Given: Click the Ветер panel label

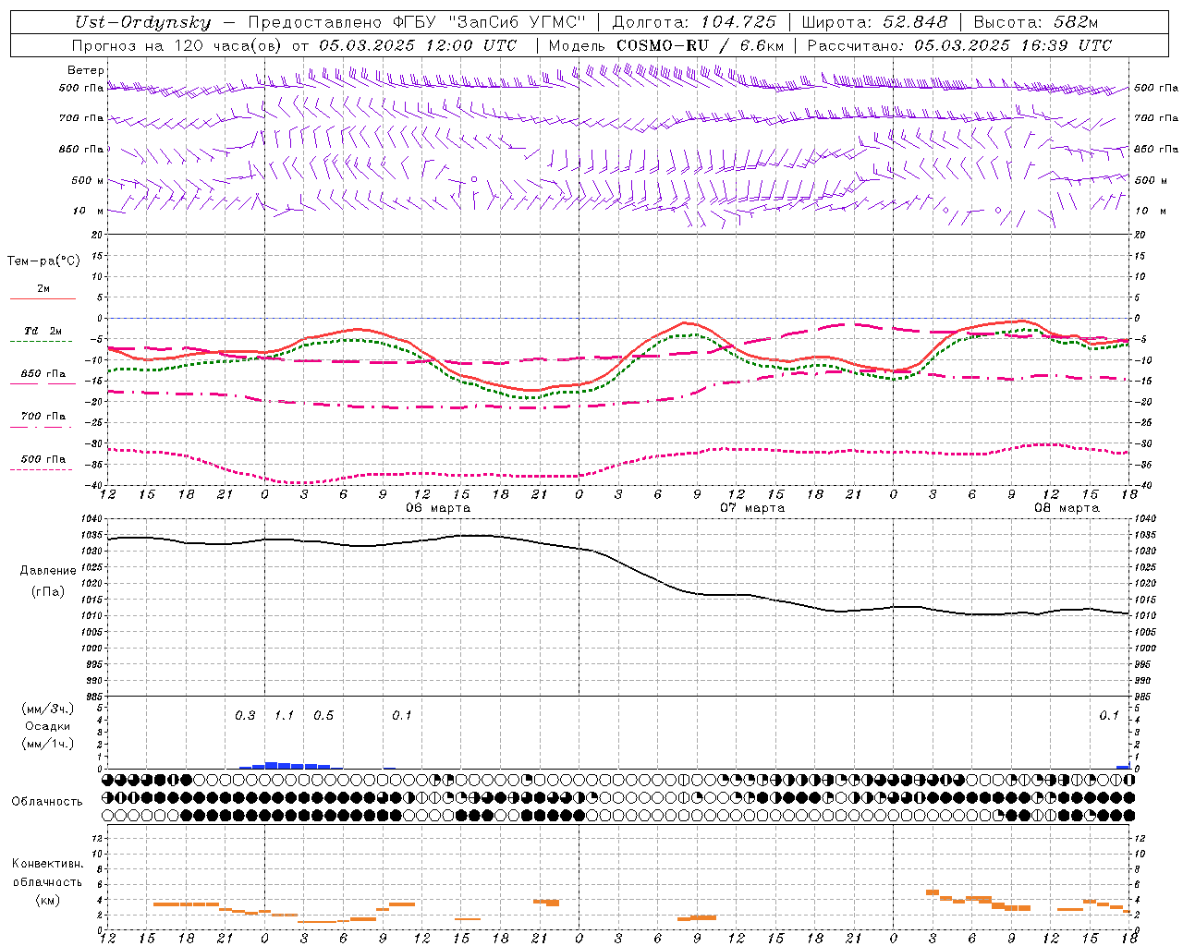Looking at the screenshot, I should (86, 70).
